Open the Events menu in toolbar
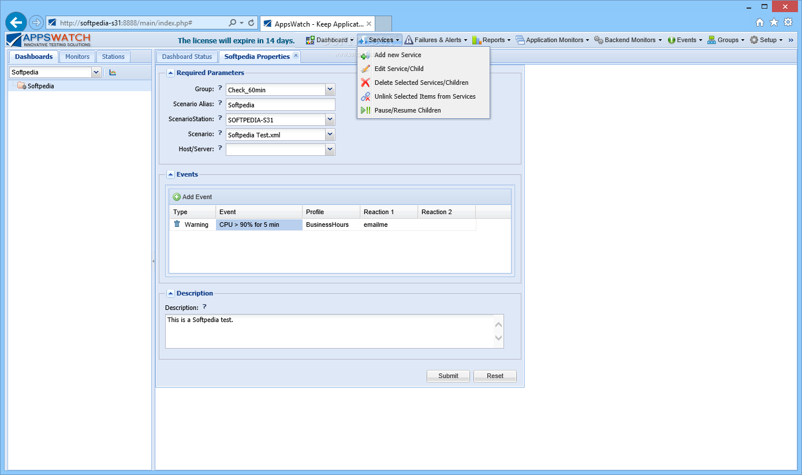This screenshot has height=475, width=802. pyautogui.click(x=685, y=40)
